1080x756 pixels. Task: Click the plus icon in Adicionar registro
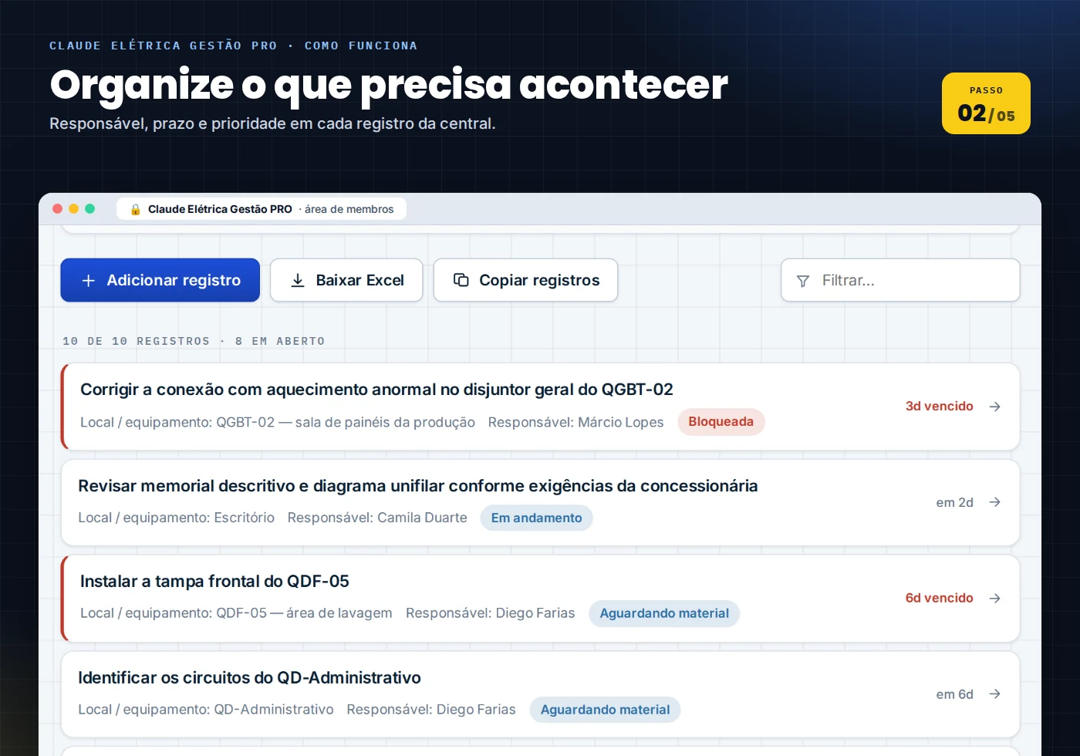pyautogui.click(x=89, y=281)
